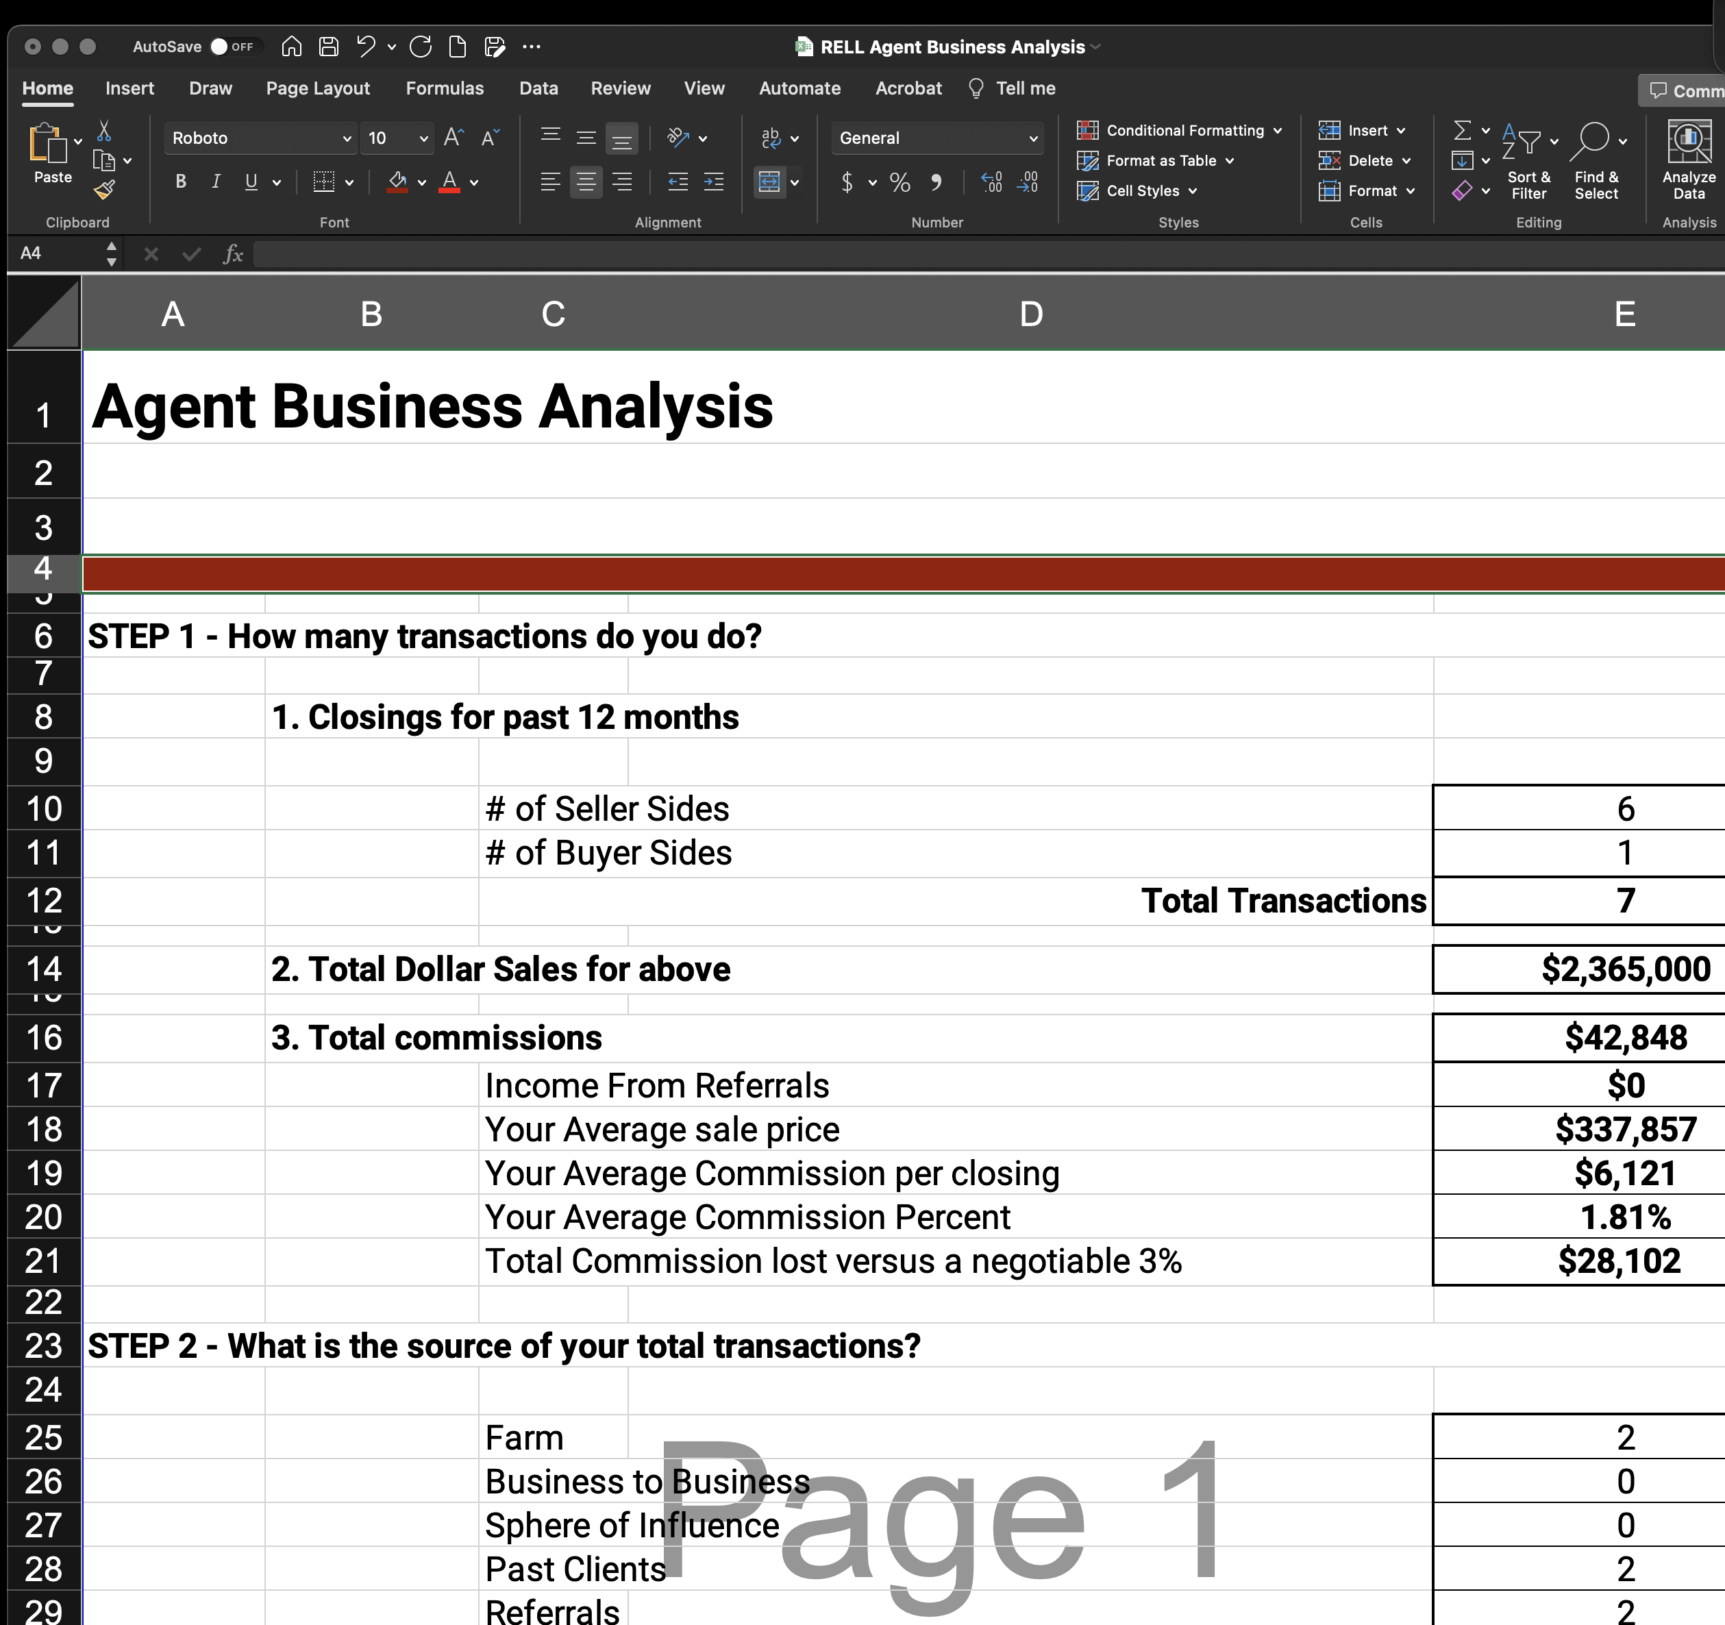Click the Save icon in title bar
This screenshot has width=1725, height=1625.
pyautogui.click(x=328, y=46)
